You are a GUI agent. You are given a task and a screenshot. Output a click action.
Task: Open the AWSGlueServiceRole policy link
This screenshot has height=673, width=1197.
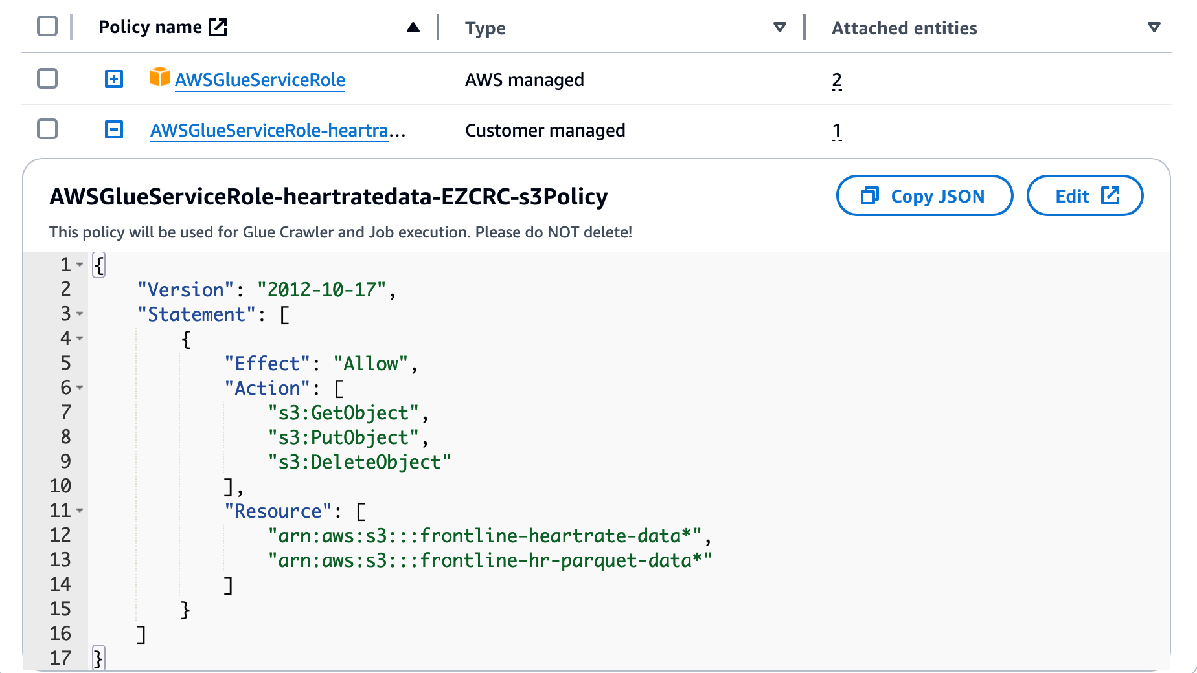(260, 80)
